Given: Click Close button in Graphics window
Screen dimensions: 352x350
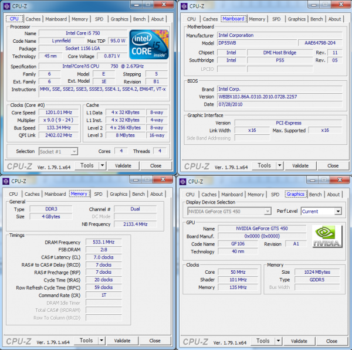Looking at the screenshot, I should 331,341.
